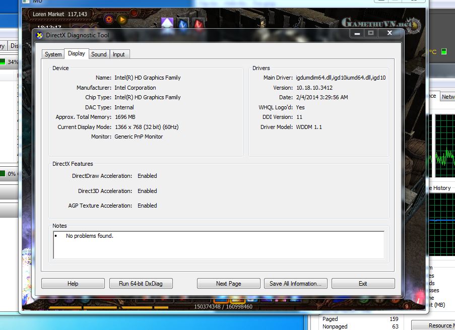Go to the Input tab
The image size is (455, 330).
pos(119,54)
